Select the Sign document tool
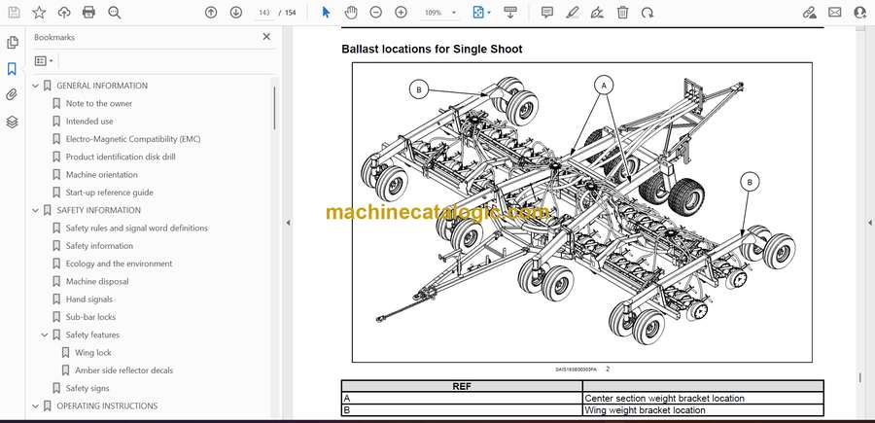The height and width of the screenshot is (423, 875). pos(597,13)
